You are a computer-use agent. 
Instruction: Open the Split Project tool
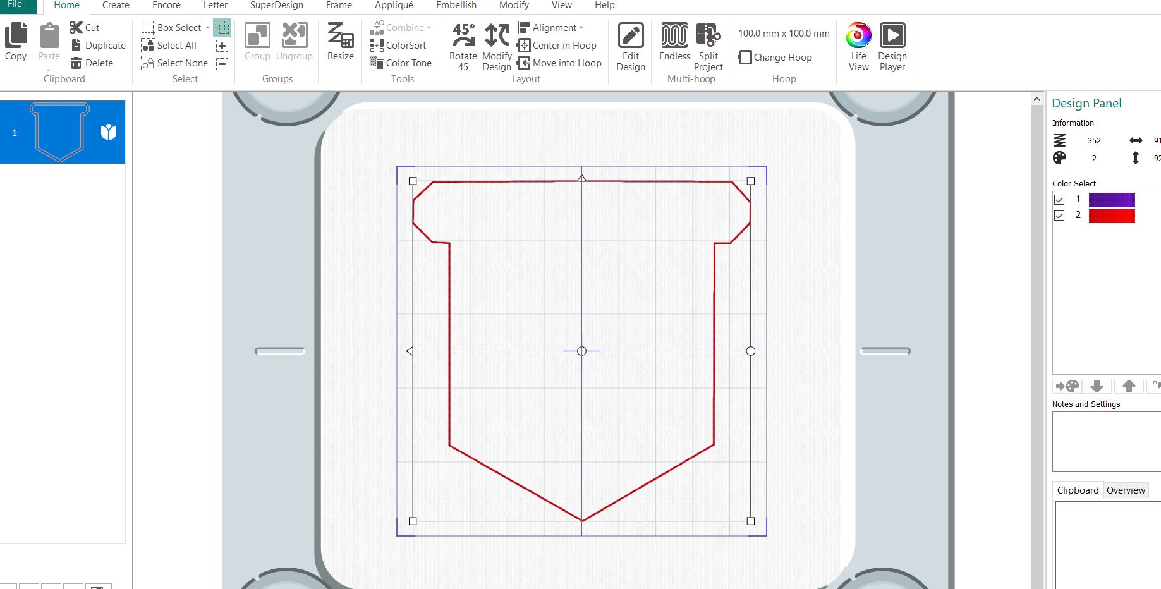(x=708, y=47)
